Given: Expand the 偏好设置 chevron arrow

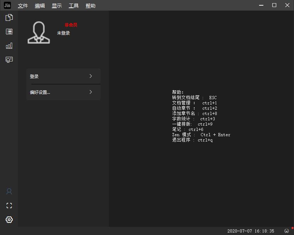Looking at the screenshot, I should tap(91, 92).
